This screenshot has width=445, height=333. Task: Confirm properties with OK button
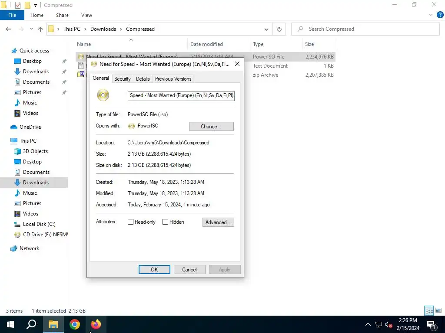pos(154,270)
